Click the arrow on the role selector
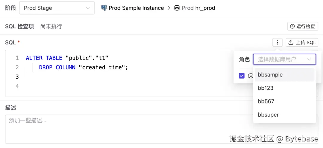 click(309, 59)
